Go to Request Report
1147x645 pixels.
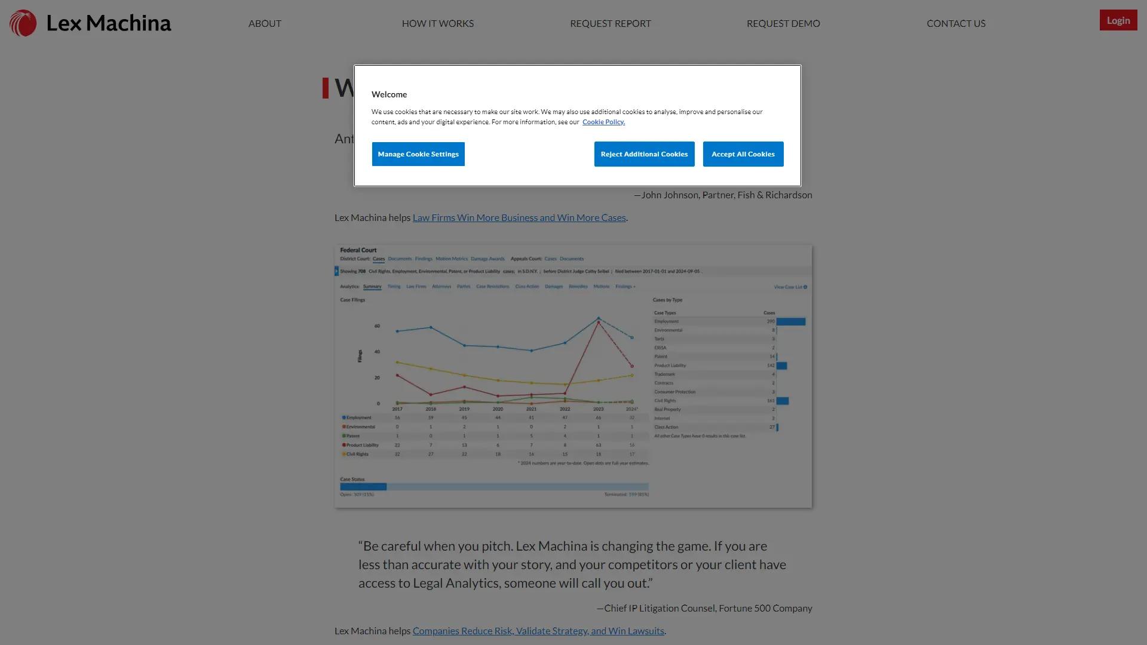[610, 23]
